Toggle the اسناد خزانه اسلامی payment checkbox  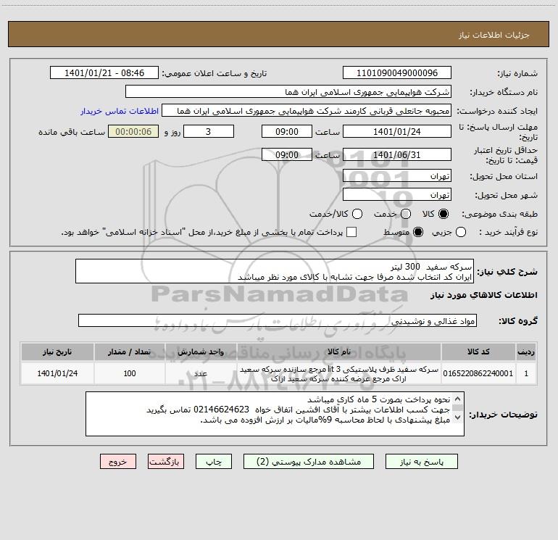tap(351, 232)
